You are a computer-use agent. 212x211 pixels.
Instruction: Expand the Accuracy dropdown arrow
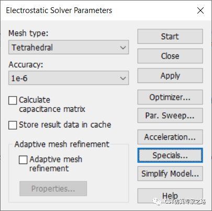tap(123, 78)
